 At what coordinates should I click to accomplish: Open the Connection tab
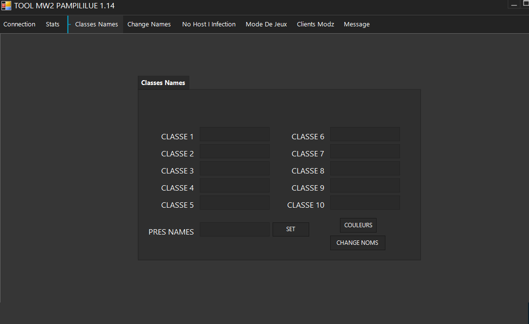[x=19, y=24]
